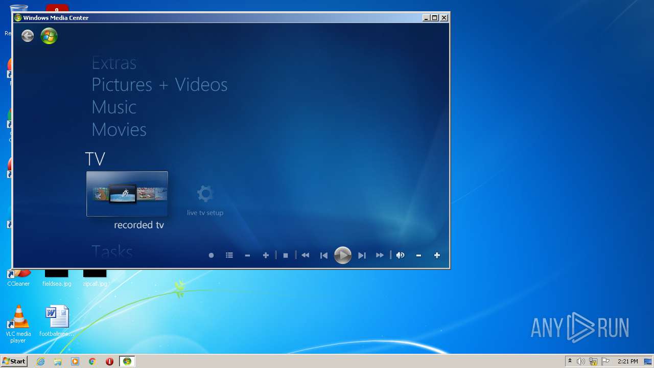The width and height of the screenshot is (654, 368).
Task: Select the zipcalf.jpg desktop file
Action: pyautogui.click(x=95, y=278)
